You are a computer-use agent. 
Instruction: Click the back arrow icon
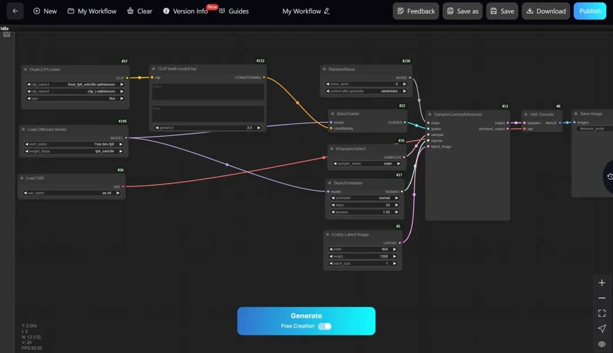[x=15, y=11]
